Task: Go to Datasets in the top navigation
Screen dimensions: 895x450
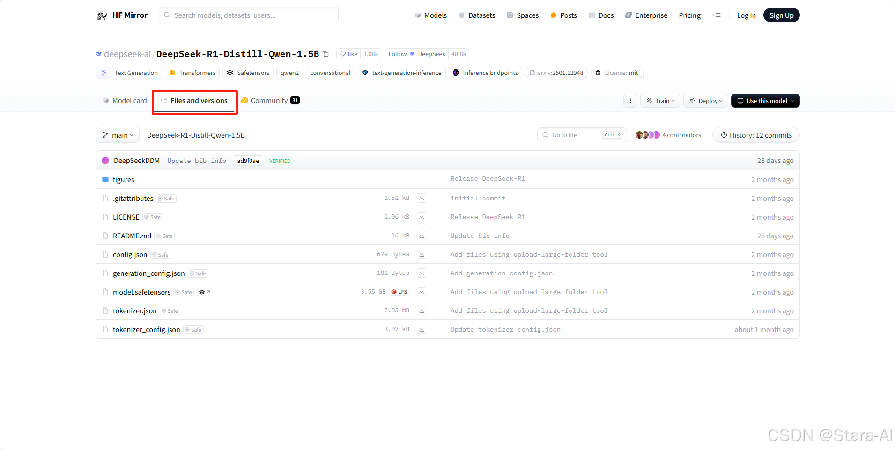Action: [477, 15]
